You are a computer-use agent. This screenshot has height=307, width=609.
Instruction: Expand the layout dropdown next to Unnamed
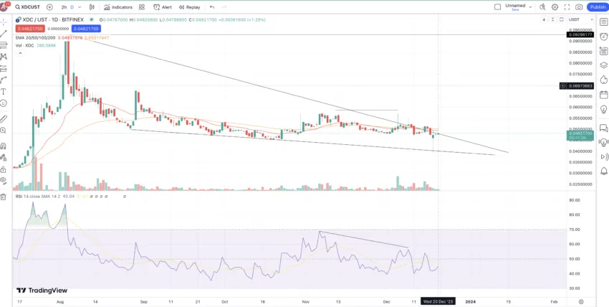[530, 7]
